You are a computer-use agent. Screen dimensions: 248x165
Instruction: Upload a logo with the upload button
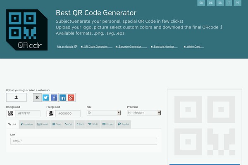[16, 97]
